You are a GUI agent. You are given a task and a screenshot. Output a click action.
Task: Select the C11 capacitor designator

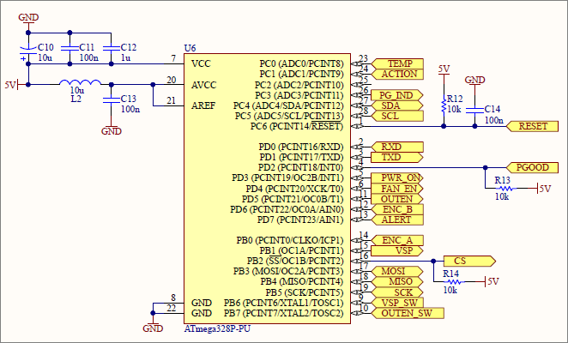point(87,47)
